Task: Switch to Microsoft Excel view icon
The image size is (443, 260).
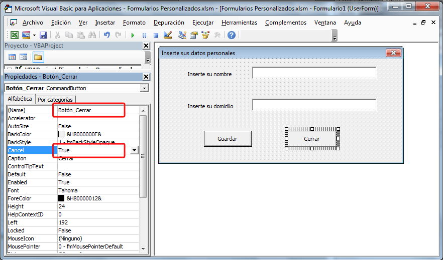Action: pyautogui.click(x=15, y=35)
